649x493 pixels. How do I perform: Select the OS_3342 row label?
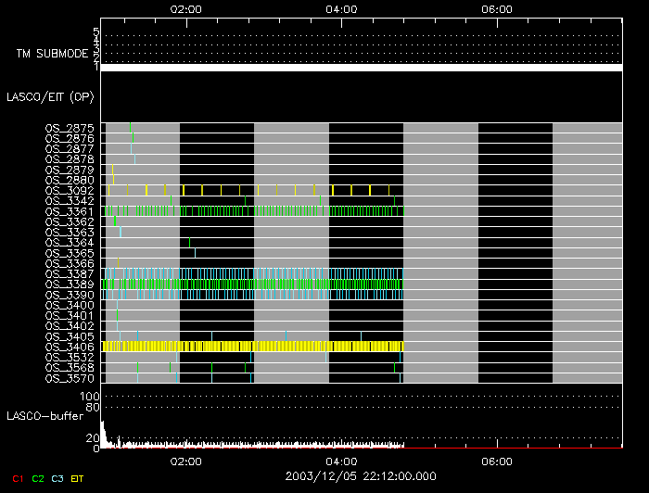[x=70, y=201]
